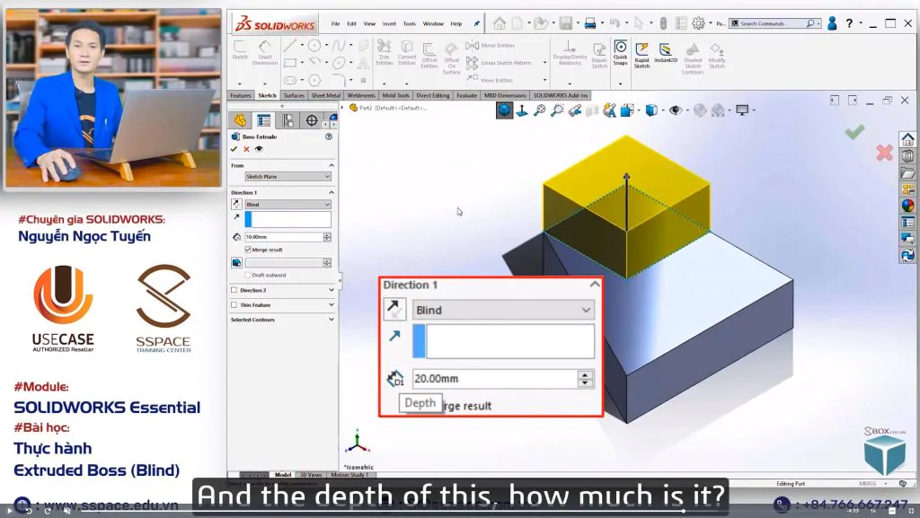Screen dimensions: 920x518
Task: Toggle the Draft On/Off button
Action: point(236,262)
